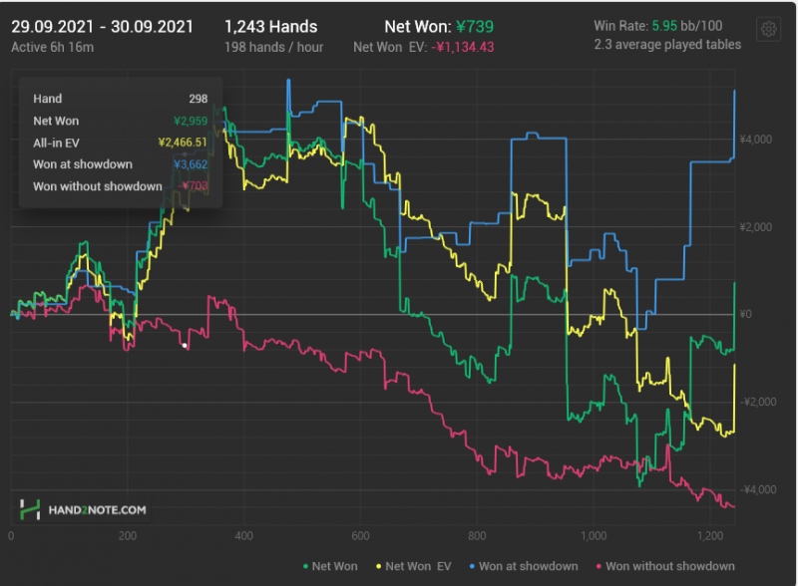Click the white data point marker on the pink line
Image resolution: width=798 pixels, height=586 pixels.
coord(185,346)
